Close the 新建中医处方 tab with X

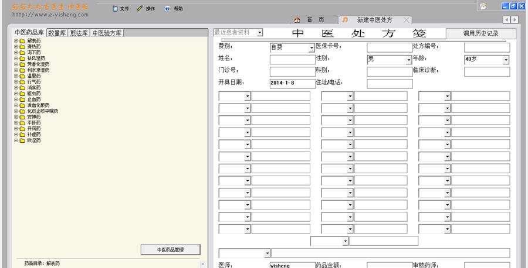[407, 20]
